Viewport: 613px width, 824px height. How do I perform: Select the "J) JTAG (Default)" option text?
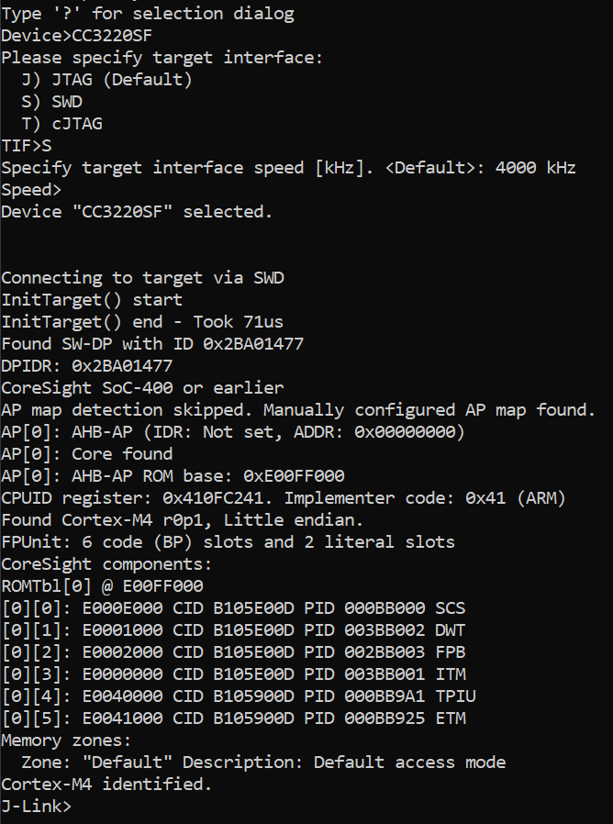(x=107, y=80)
